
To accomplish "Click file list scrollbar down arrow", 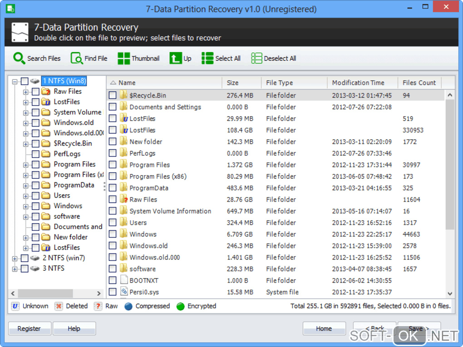I will (450, 293).
